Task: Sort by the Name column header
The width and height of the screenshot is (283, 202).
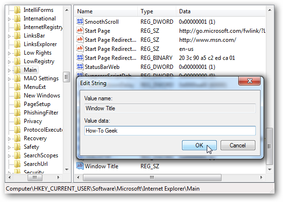Action: (x=106, y=11)
